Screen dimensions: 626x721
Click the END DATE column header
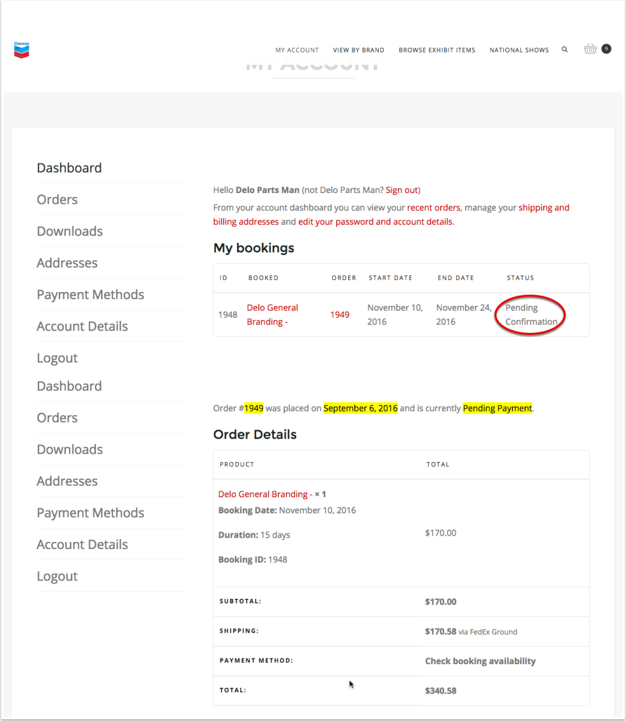455,278
